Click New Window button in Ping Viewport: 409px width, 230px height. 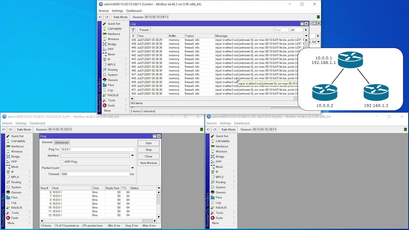point(149,163)
